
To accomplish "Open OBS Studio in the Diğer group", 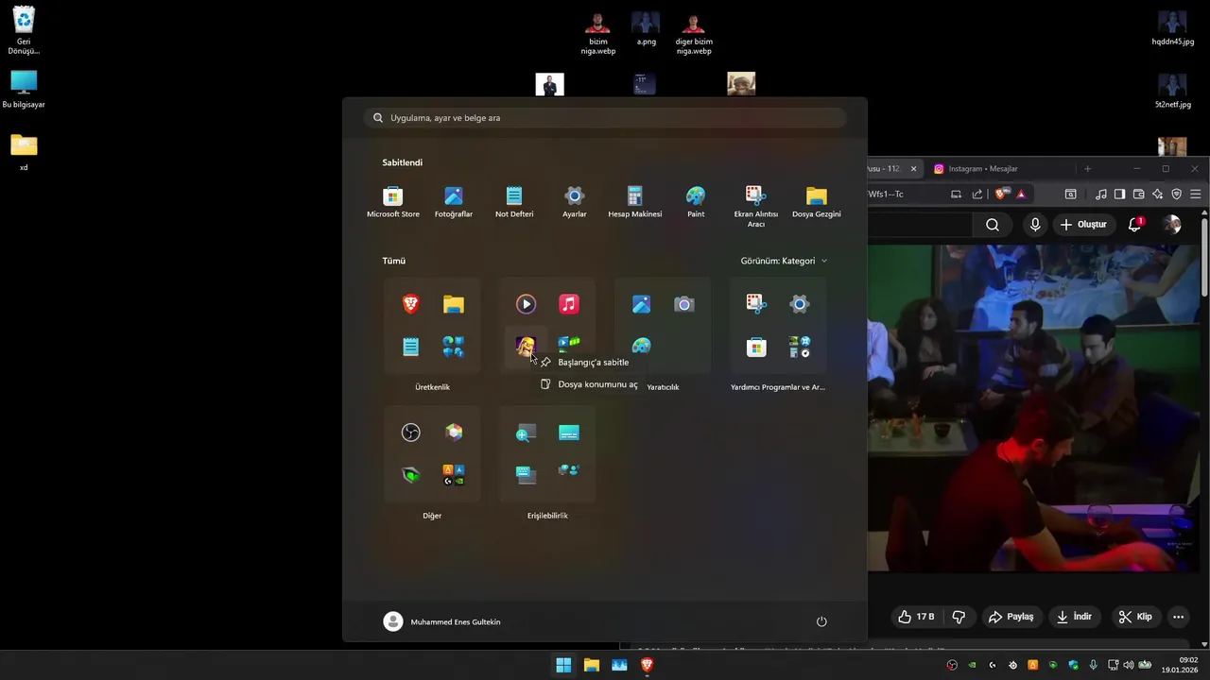I will (410, 433).
